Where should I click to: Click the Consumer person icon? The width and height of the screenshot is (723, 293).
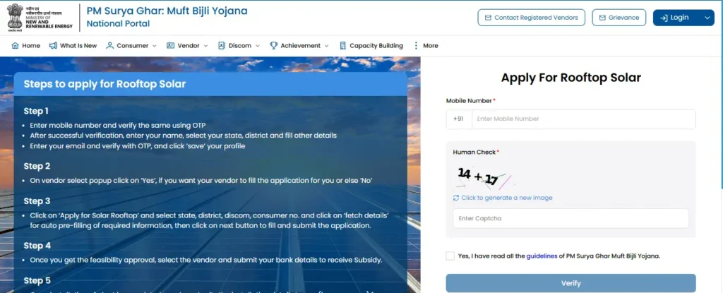click(109, 46)
